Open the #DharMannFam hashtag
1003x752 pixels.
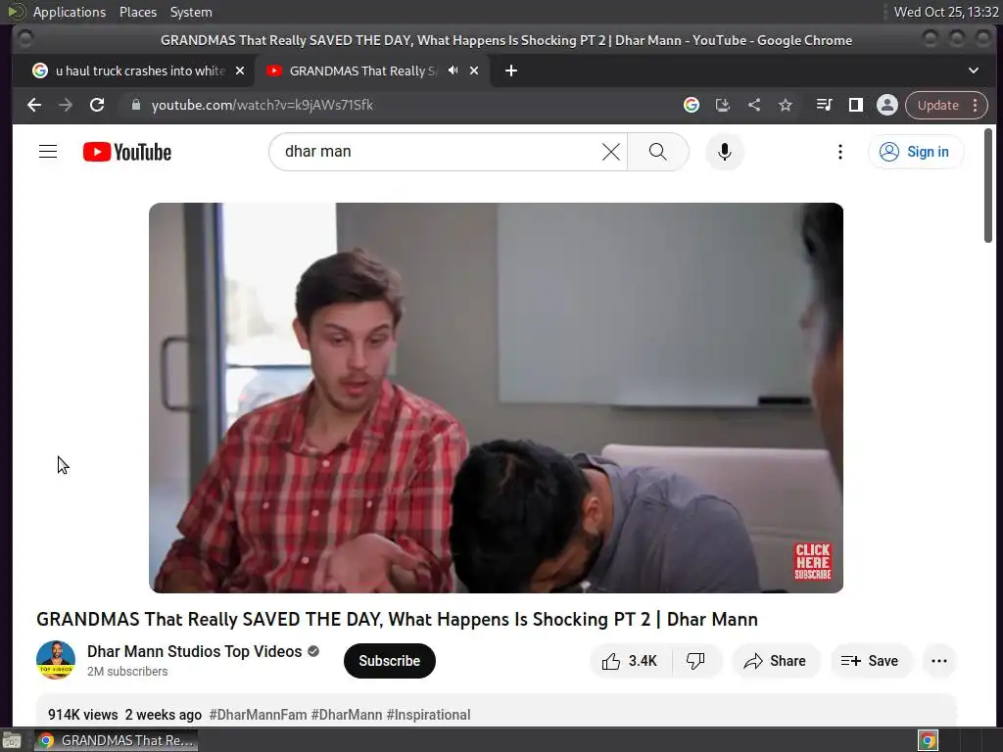[x=258, y=714]
